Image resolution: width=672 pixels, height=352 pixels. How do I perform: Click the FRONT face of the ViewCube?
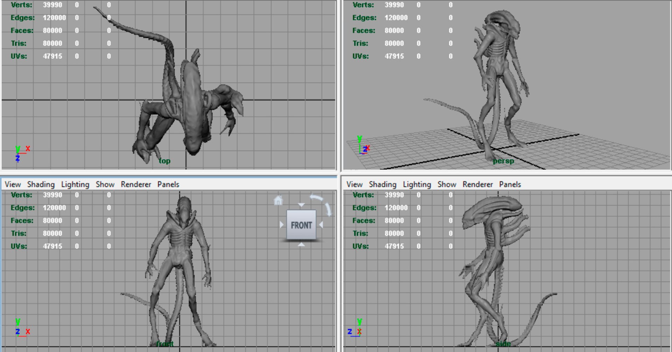click(301, 225)
